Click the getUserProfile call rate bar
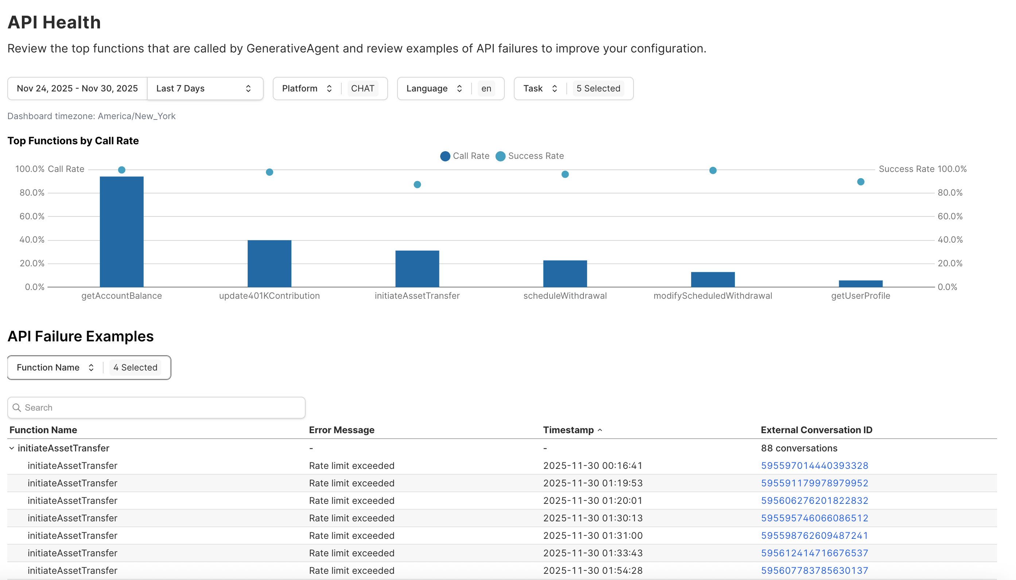The image size is (1016, 580). pyautogui.click(x=861, y=284)
